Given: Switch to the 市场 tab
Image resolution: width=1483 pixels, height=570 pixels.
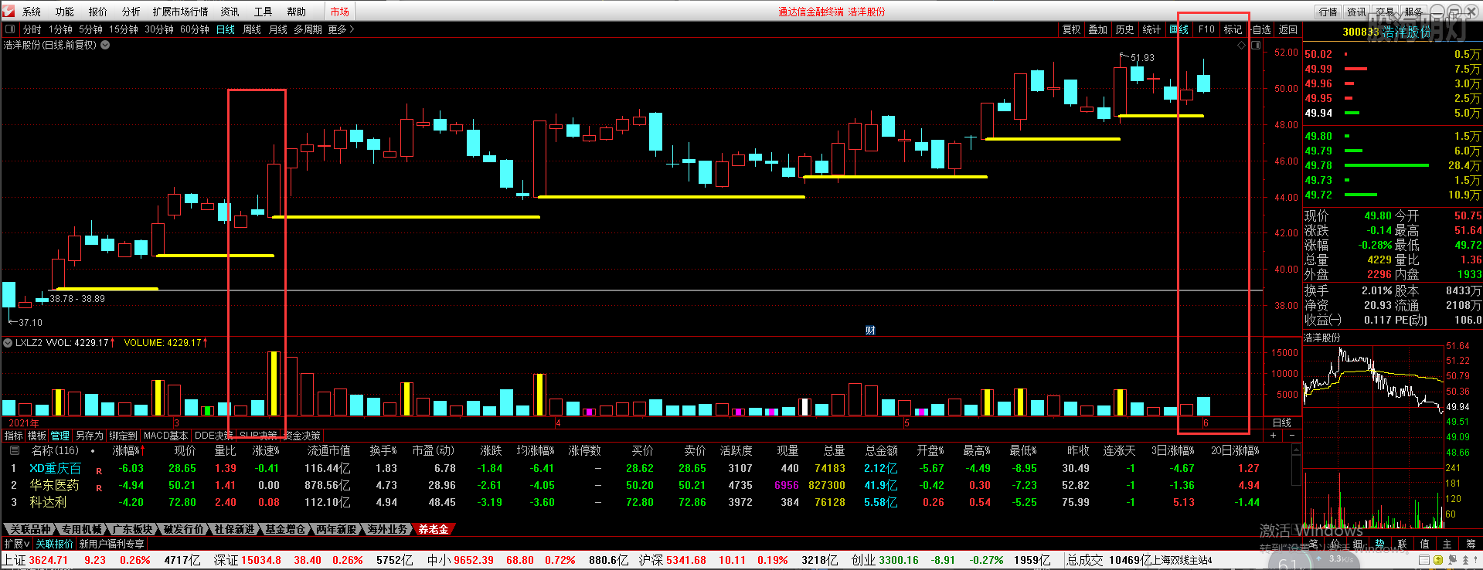Looking at the screenshot, I should (339, 12).
